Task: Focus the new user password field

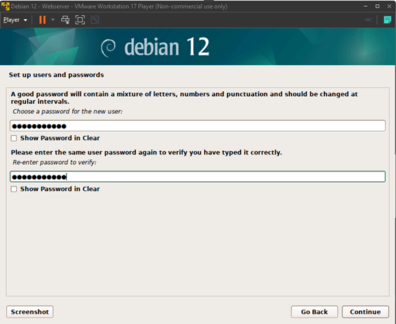Action: click(x=197, y=126)
